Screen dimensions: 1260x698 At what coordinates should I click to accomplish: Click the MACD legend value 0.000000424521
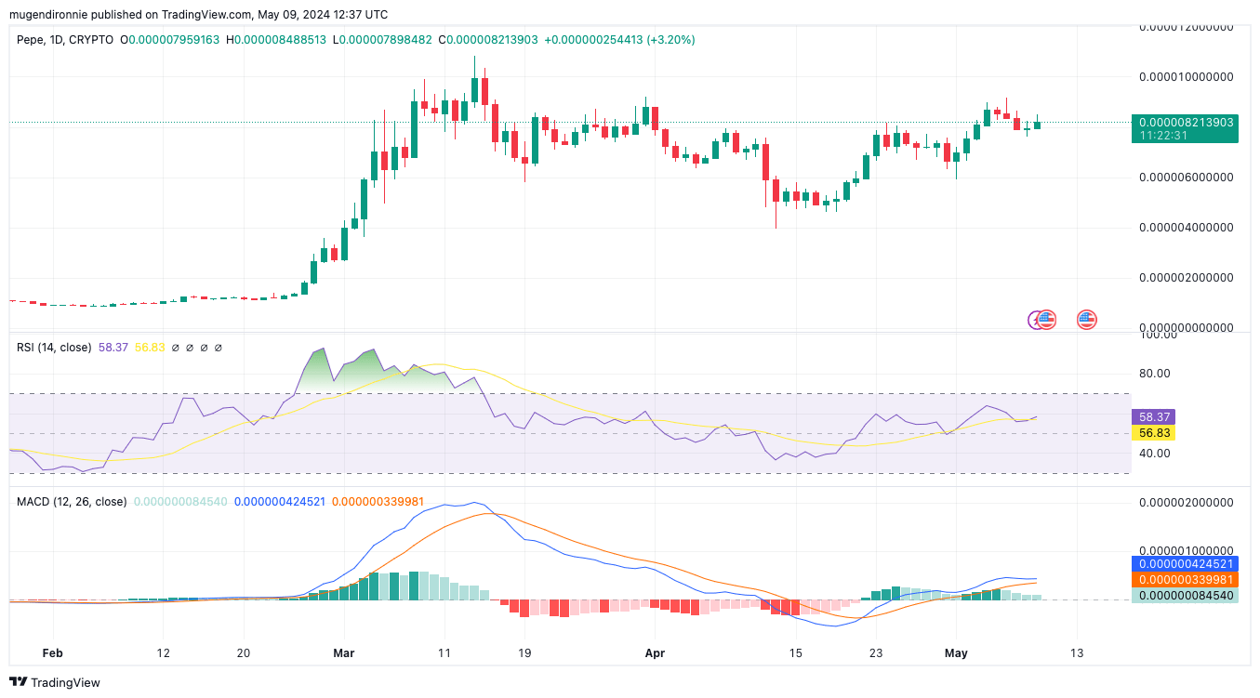[280, 502]
